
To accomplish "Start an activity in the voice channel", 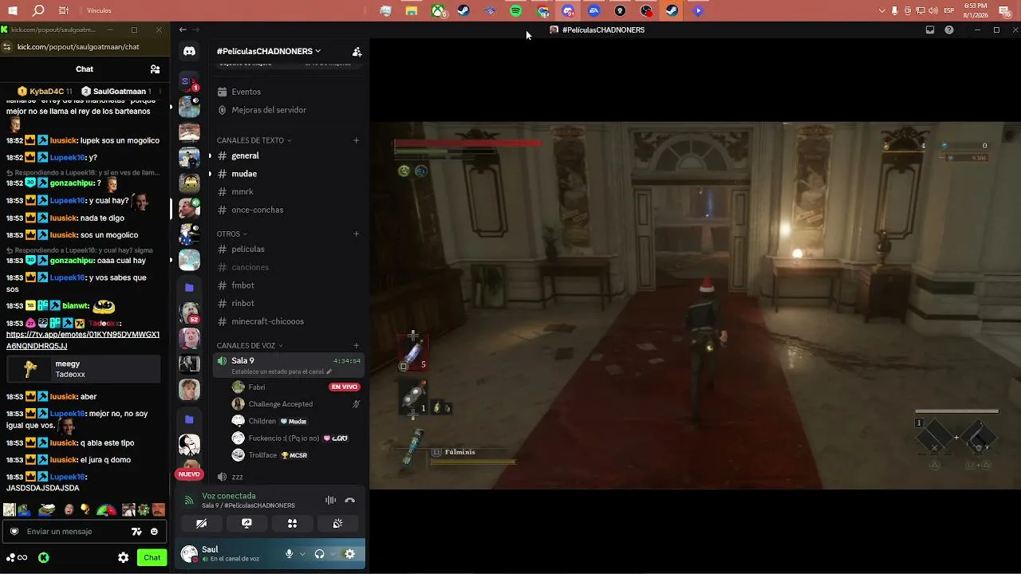I will tap(292, 524).
